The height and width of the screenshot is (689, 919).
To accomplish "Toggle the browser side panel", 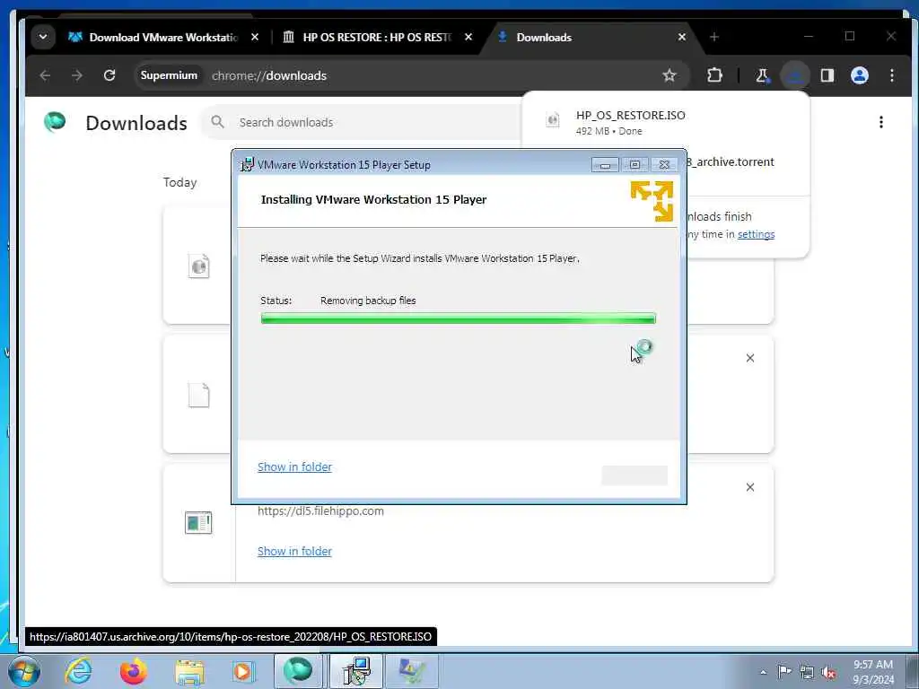I will click(827, 75).
